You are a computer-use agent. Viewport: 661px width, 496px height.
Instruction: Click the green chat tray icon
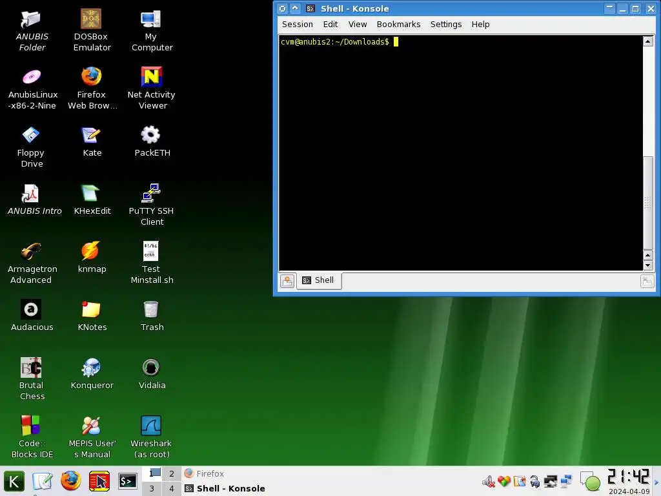click(591, 482)
